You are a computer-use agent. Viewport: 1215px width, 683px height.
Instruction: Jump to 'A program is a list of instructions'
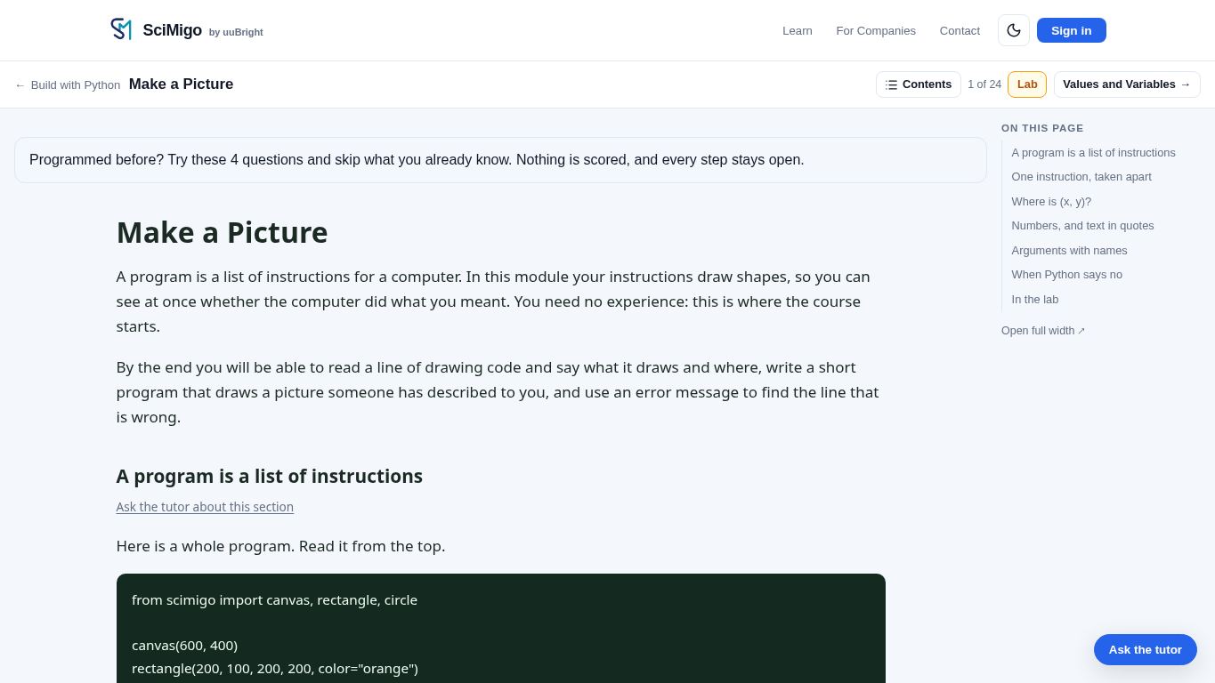point(1093,153)
